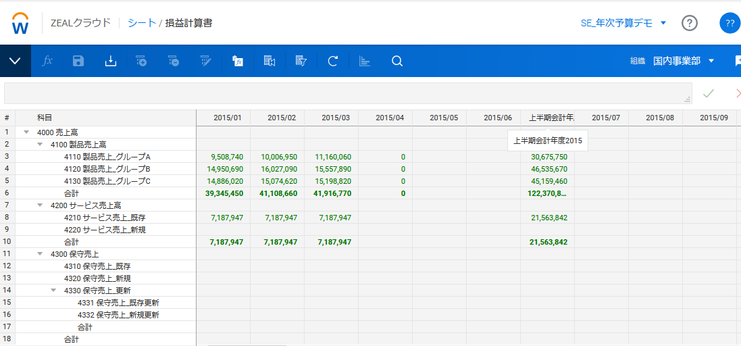Screen dimensions: 741x346
Task: Select the 2015/09 column header
Action: (x=710, y=118)
